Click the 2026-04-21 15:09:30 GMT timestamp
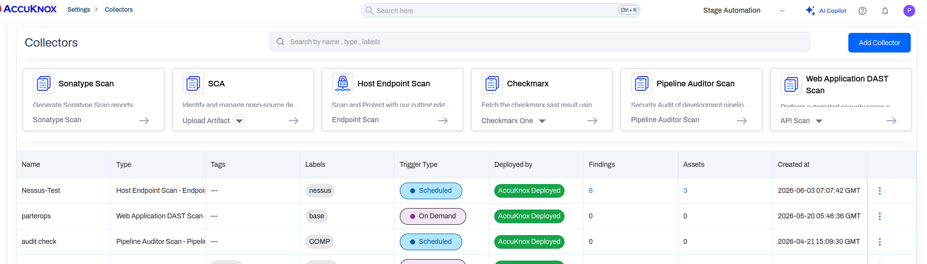Screen dimensions: 927x264 819,241
